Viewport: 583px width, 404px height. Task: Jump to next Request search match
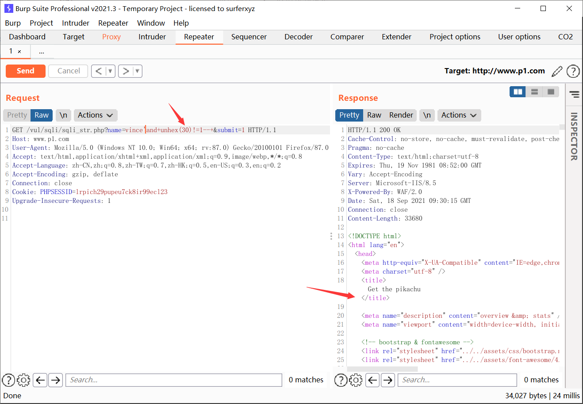tap(55, 380)
